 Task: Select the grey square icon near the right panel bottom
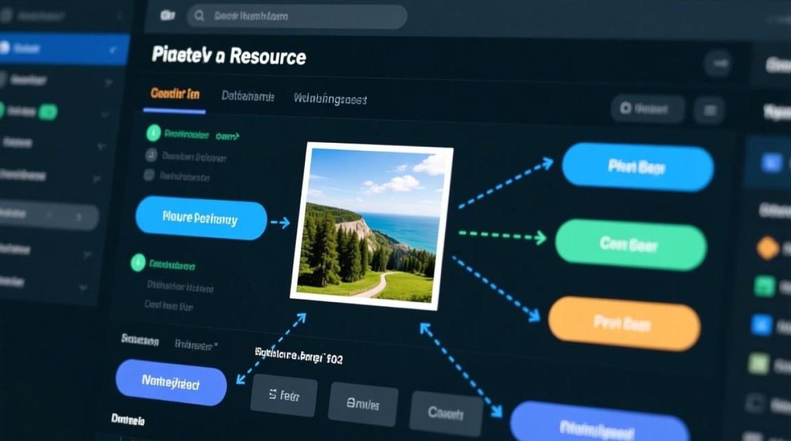pyautogui.click(x=755, y=403)
